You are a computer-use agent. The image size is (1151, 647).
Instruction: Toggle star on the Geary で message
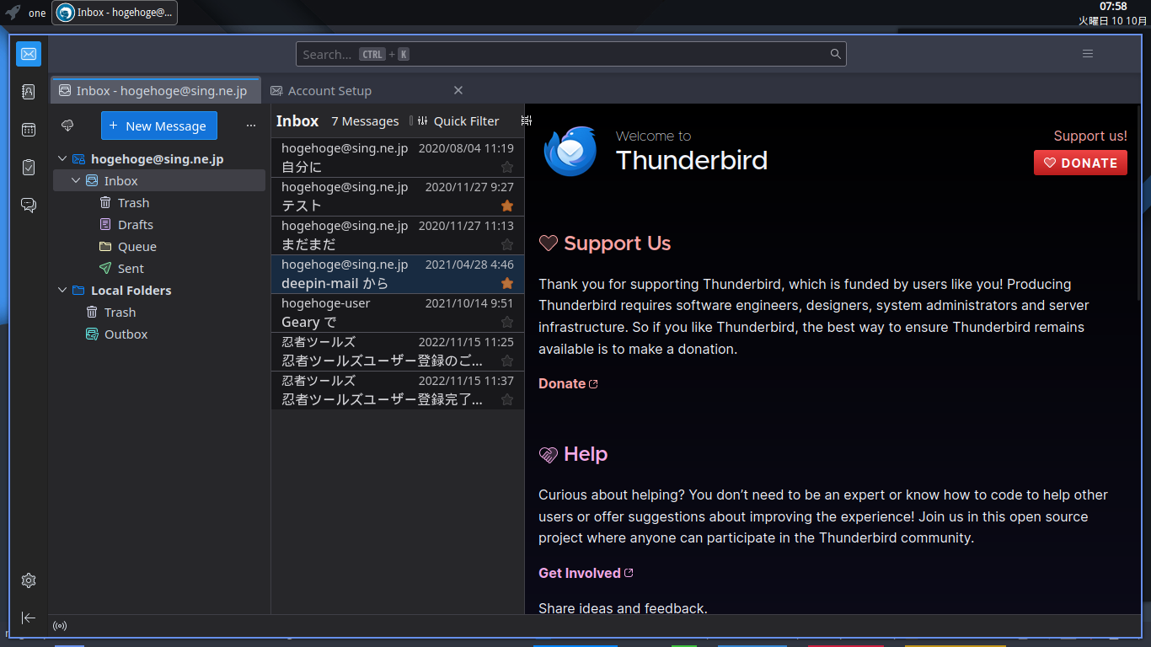[x=507, y=322]
